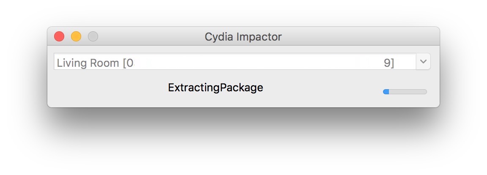Click the blue filled part of progress bar
This screenshot has height=175, width=487.
(x=386, y=92)
